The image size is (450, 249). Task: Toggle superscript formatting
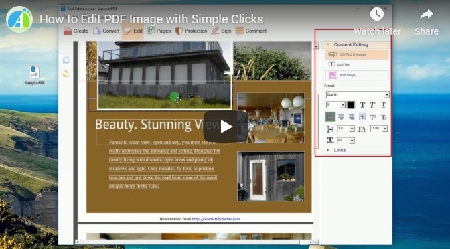[x=373, y=117]
